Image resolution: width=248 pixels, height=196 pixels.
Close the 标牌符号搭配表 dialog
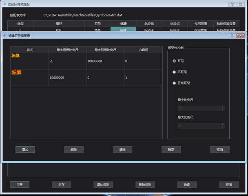[240, 36]
